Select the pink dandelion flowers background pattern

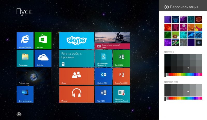(x=183, y=27)
